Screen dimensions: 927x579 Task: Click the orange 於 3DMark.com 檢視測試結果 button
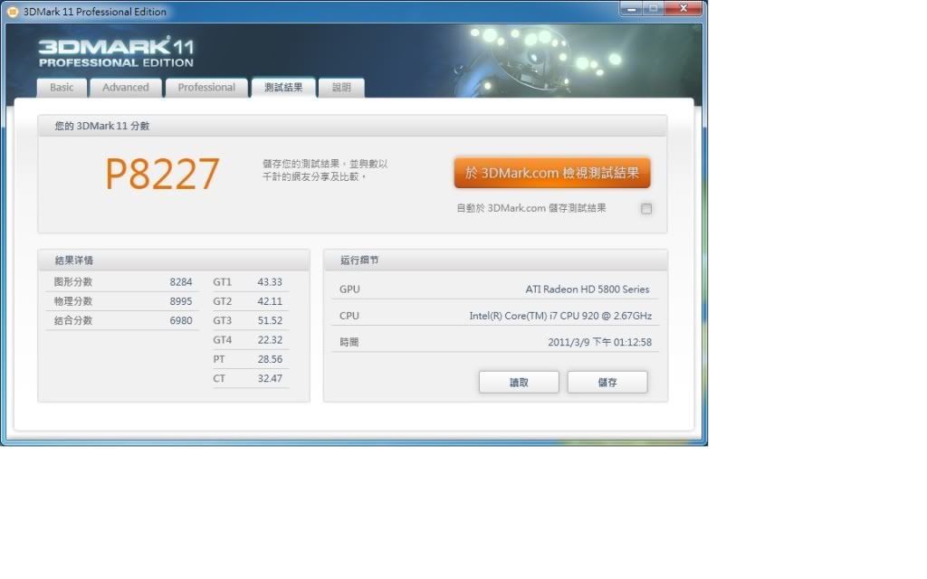coord(552,173)
